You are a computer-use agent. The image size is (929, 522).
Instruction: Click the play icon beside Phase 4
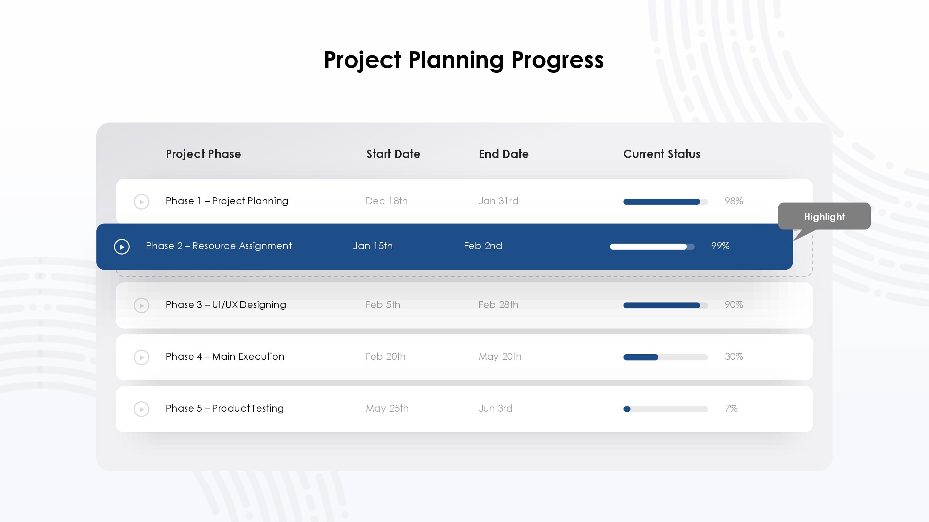[x=141, y=357]
